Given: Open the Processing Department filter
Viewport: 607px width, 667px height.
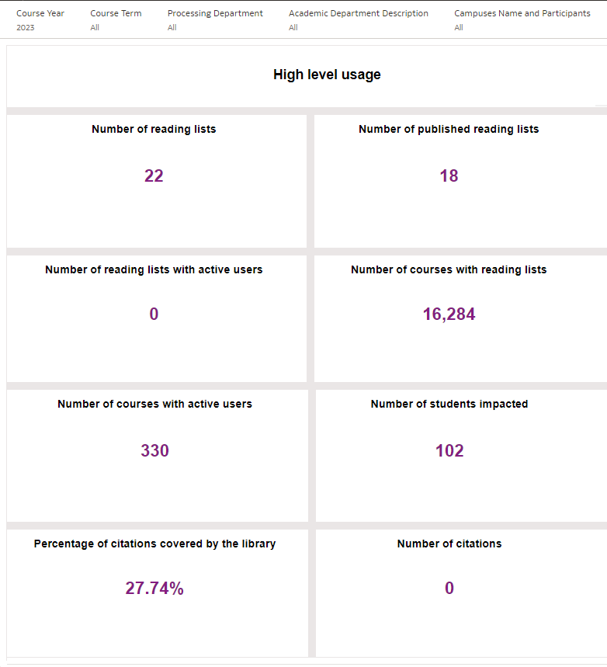Looking at the screenshot, I should [x=215, y=12].
